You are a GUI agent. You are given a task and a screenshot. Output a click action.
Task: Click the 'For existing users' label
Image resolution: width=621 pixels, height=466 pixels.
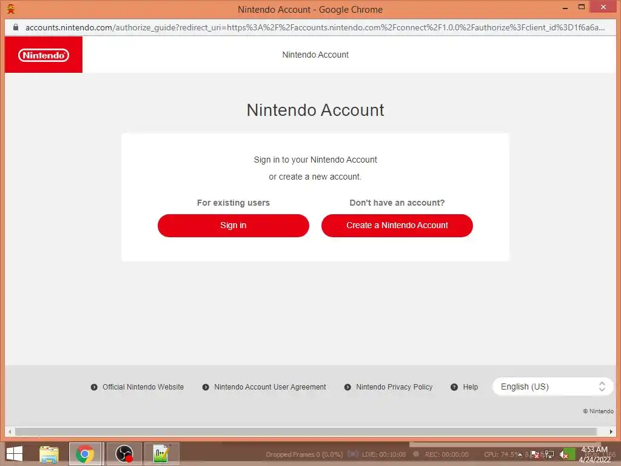(x=233, y=203)
